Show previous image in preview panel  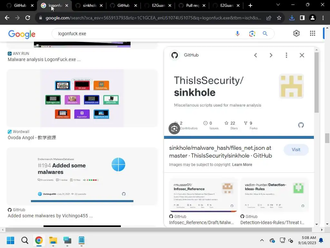(256, 55)
